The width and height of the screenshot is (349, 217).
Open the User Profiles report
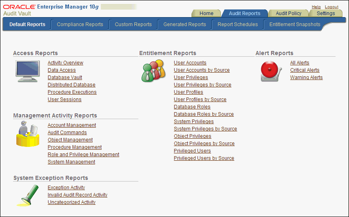(x=188, y=92)
